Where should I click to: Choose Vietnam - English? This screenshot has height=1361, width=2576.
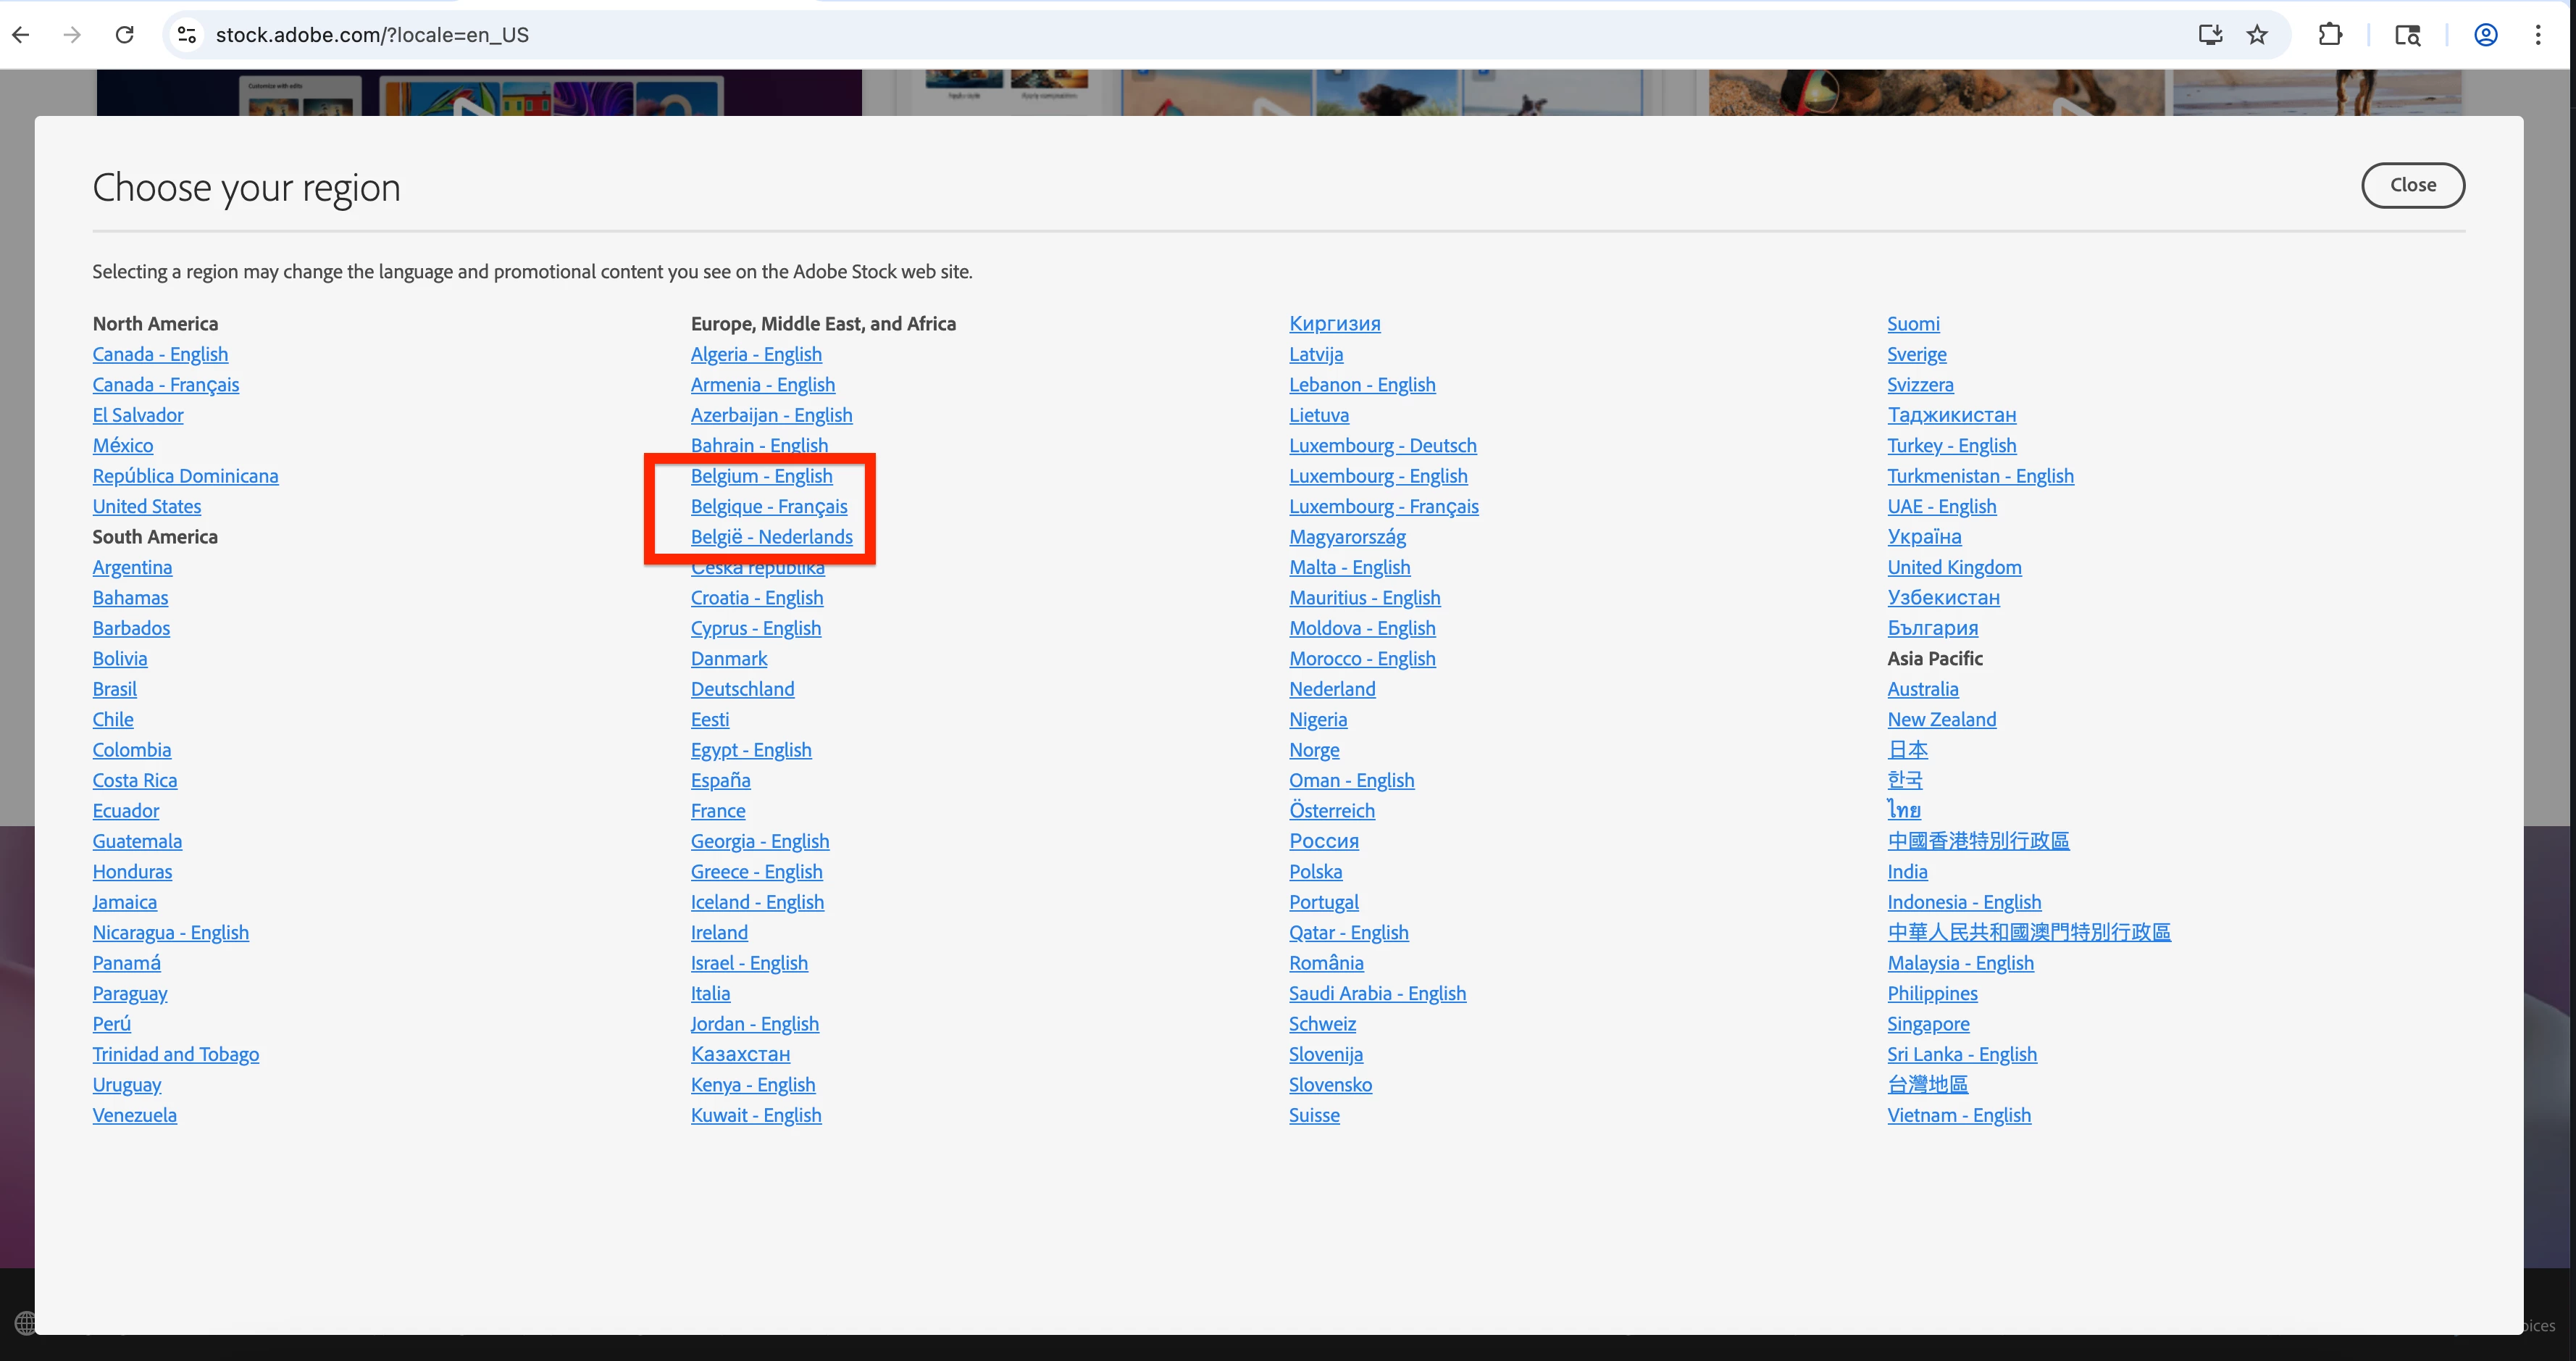click(1959, 1115)
